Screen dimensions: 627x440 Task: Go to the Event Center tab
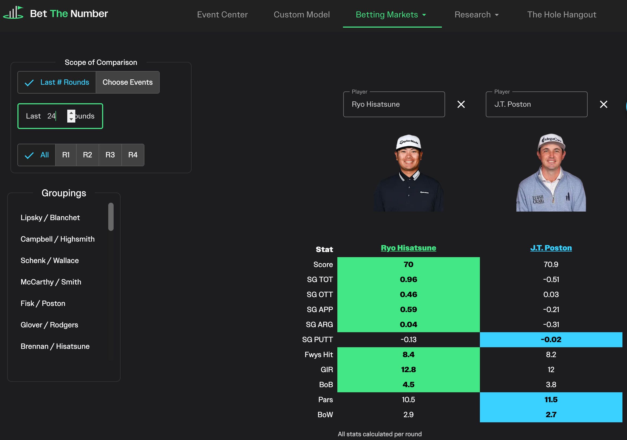click(x=222, y=14)
